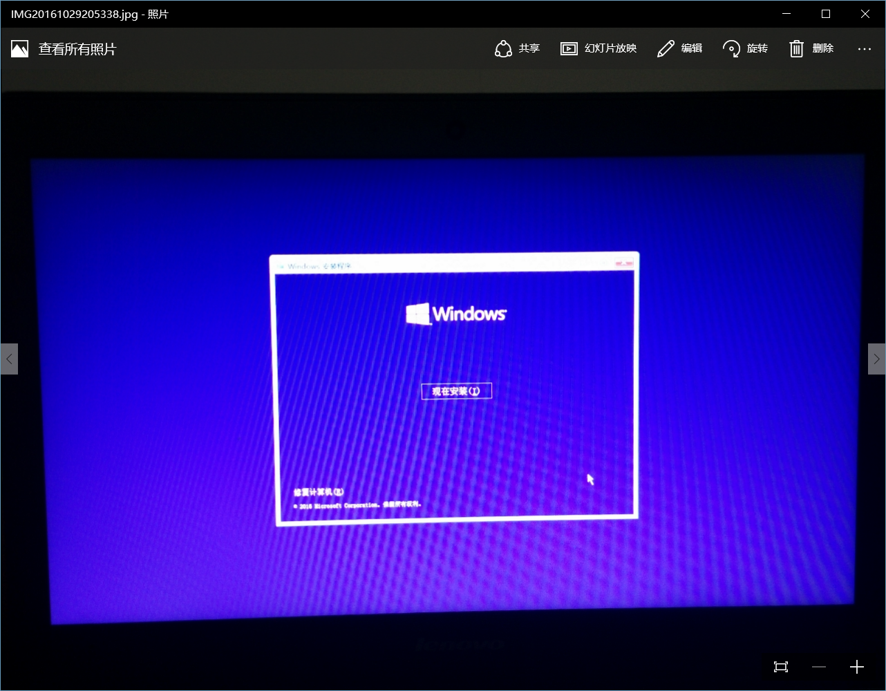Click window title IMG20161029205338.jpg - 照片
This screenshot has height=691, width=886.
[90, 15]
